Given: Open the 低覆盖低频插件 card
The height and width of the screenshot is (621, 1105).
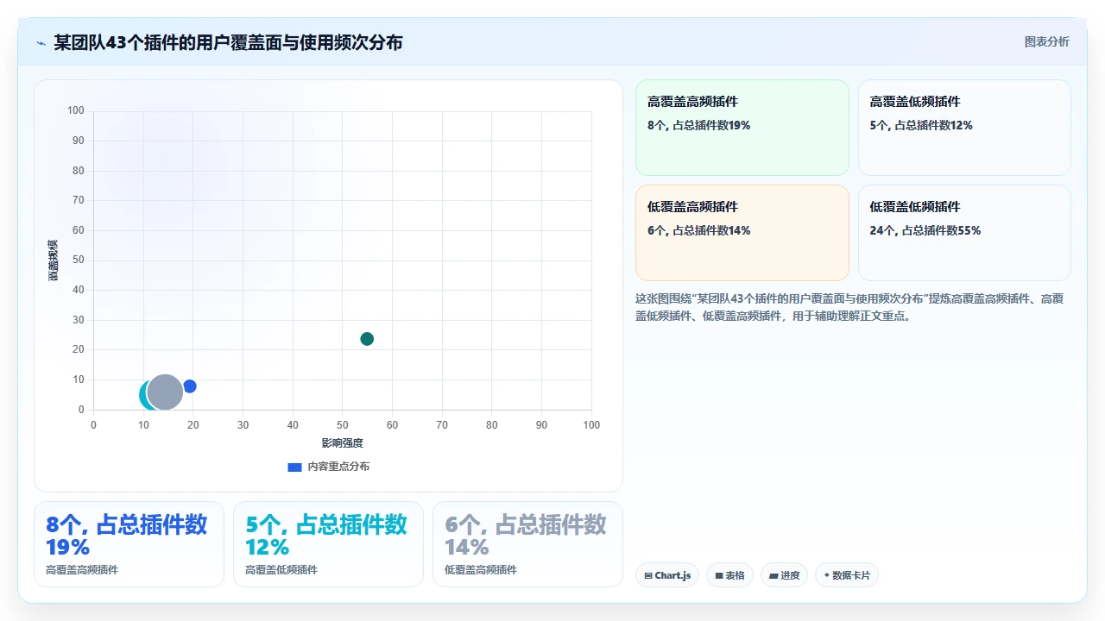Looking at the screenshot, I should tap(964, 233).
